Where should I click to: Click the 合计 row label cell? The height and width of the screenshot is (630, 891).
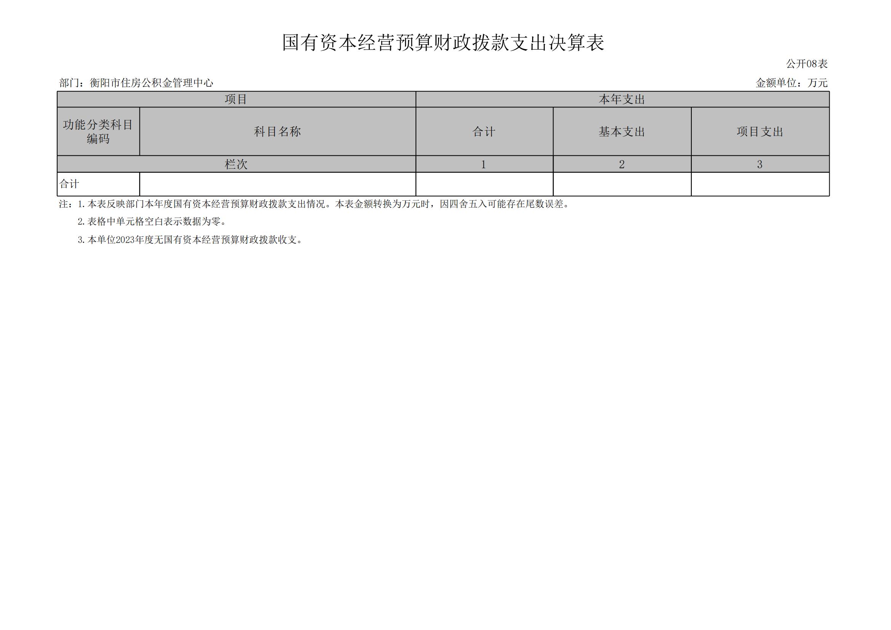coord(98,184)
